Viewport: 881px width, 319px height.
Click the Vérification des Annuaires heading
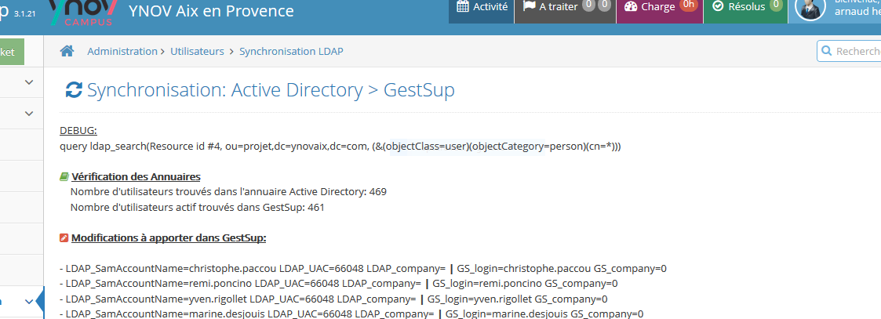point(136,177)
